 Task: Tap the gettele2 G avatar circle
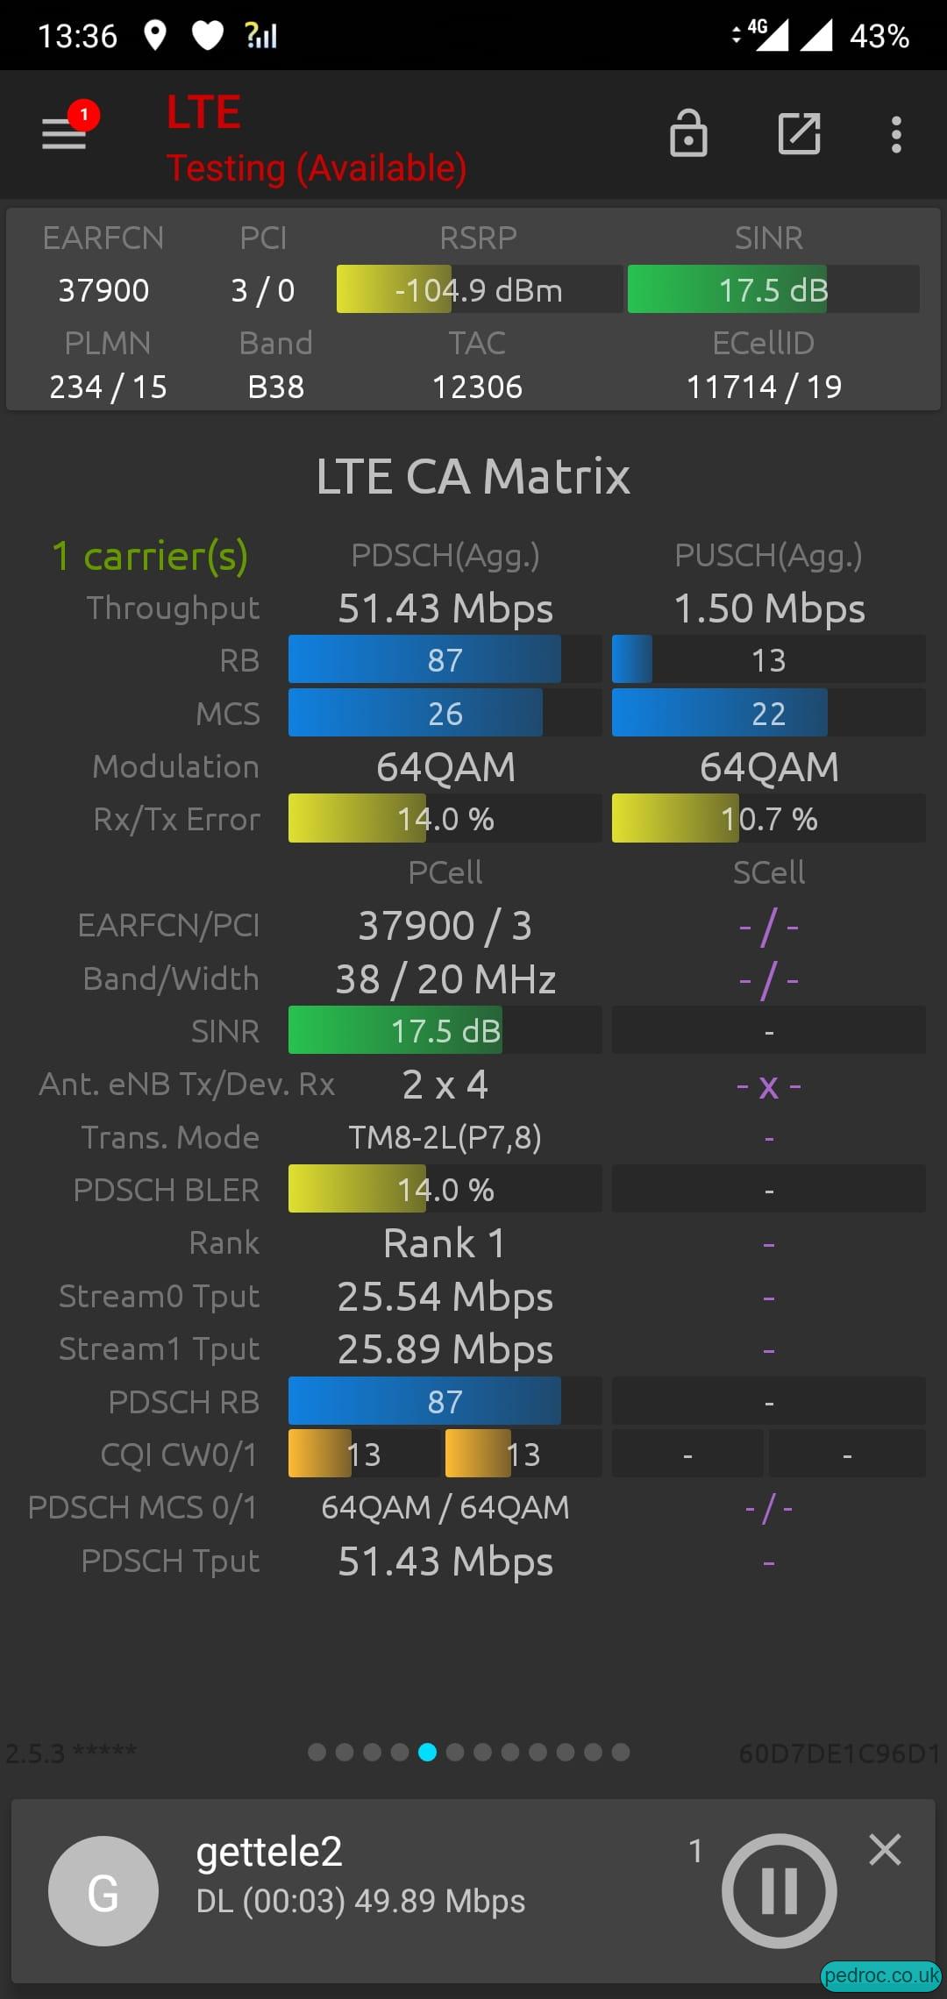(x=103, y=1891)
